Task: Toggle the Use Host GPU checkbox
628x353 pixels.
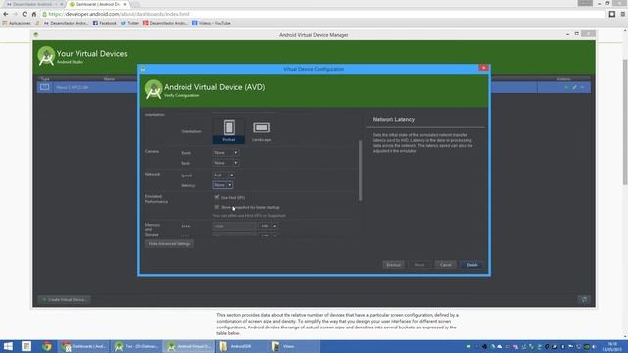Action: tap(217, 197)
